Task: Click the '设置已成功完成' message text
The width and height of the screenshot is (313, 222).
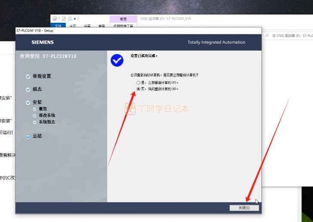Action: pos(144,56)
